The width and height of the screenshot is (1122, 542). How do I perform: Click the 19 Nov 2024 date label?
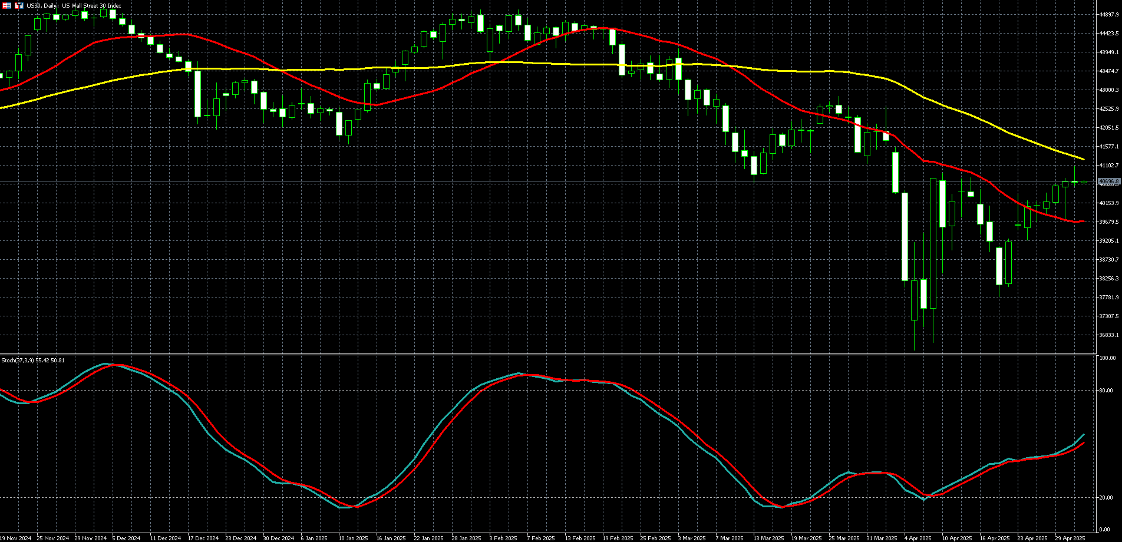[x=15, y=538]
